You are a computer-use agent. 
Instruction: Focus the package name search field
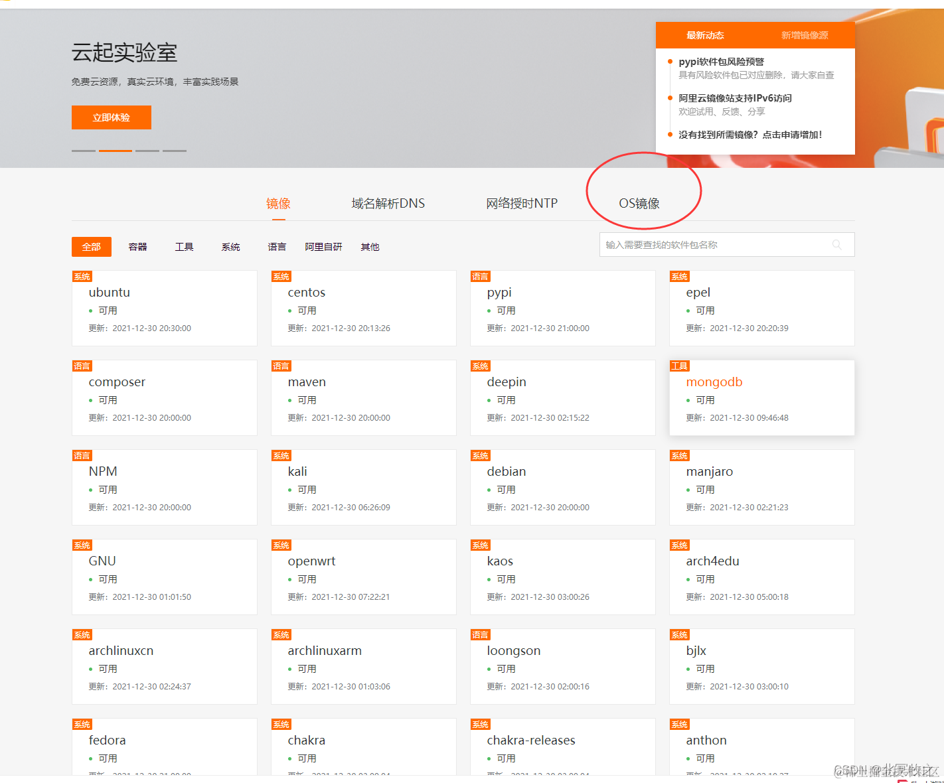point(727,244)
